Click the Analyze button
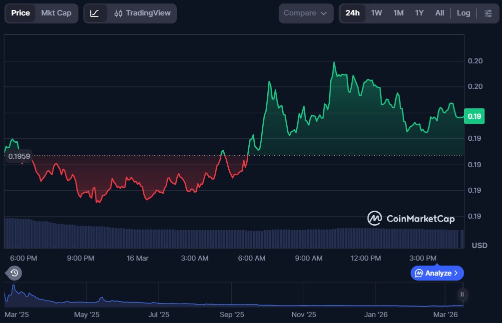This screenshot has width=502, height=323. click(x=437, y=273)
